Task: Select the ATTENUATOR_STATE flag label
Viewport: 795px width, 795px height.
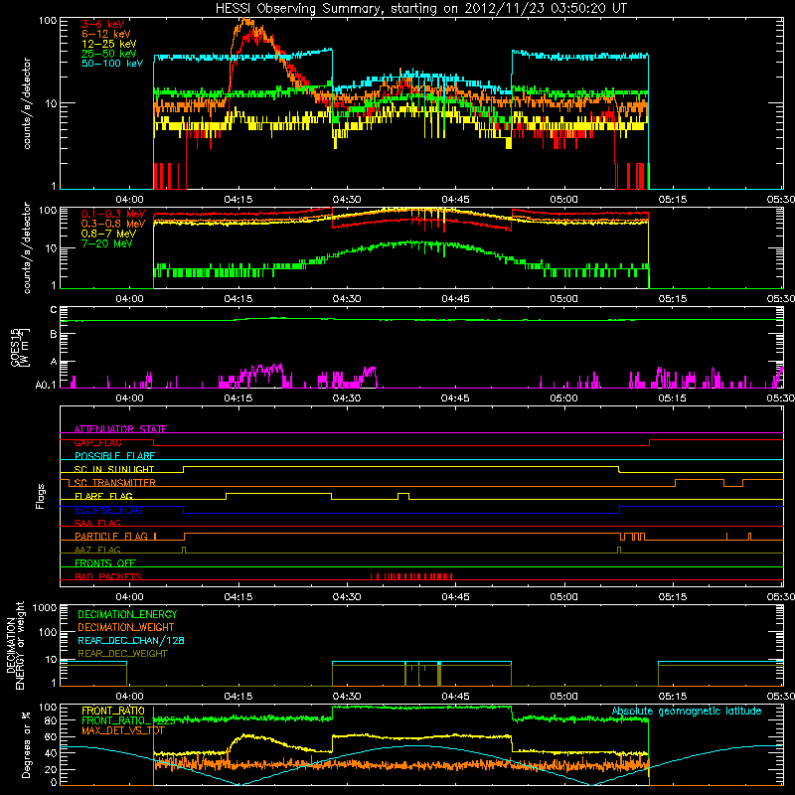Action: [x=120, y=429]
